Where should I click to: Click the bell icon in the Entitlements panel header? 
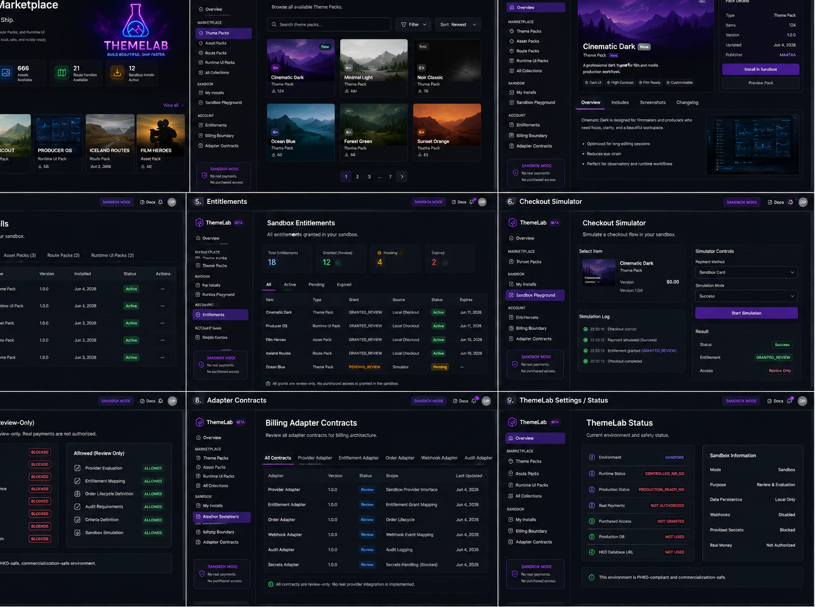coord(472,202)
